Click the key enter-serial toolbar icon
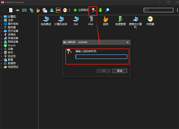This screenshot has width=179, height=129. coord(93,10)
